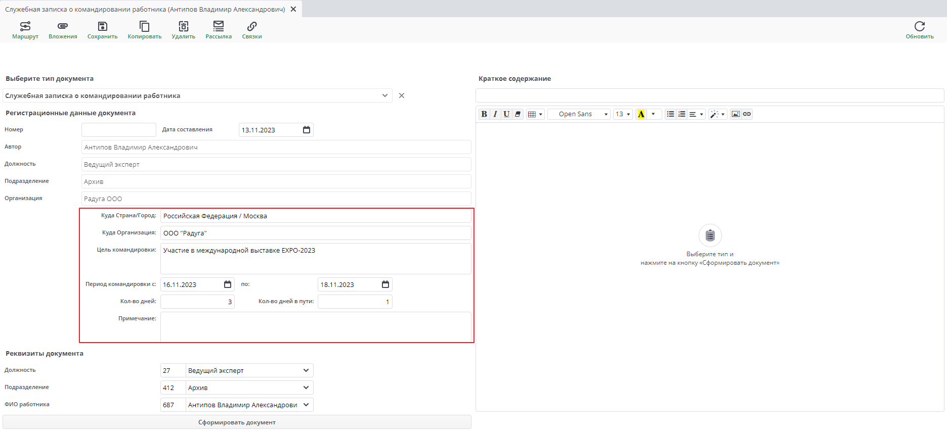Open the Open Sans font dropdown
This screenshot has width=947, height=434.
(x=579, y=114)
